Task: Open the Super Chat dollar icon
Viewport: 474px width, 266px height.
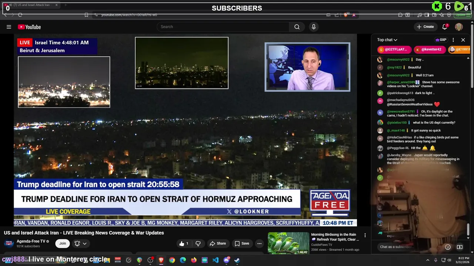Action: [460, 247]
